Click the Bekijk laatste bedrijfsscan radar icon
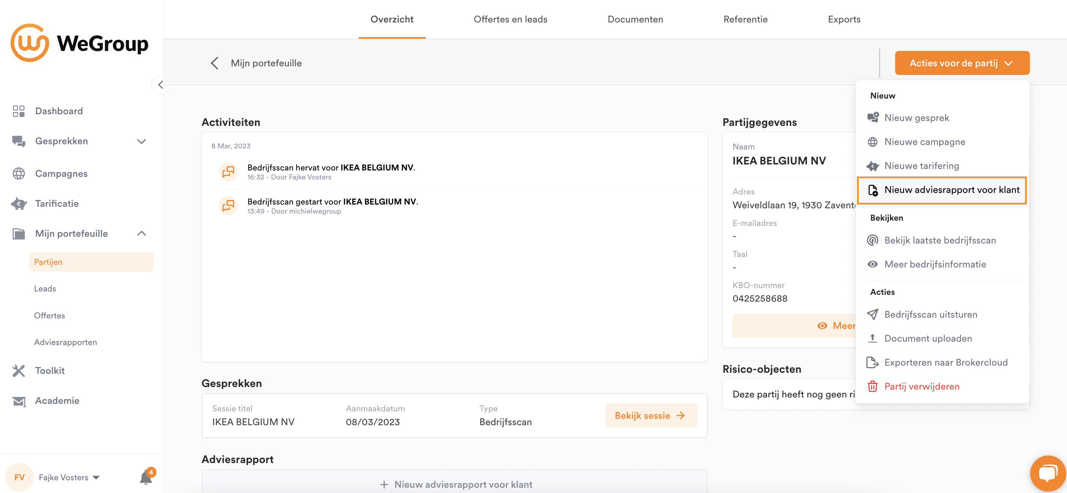Screen dimensions: 1067x493 (873, 240)
